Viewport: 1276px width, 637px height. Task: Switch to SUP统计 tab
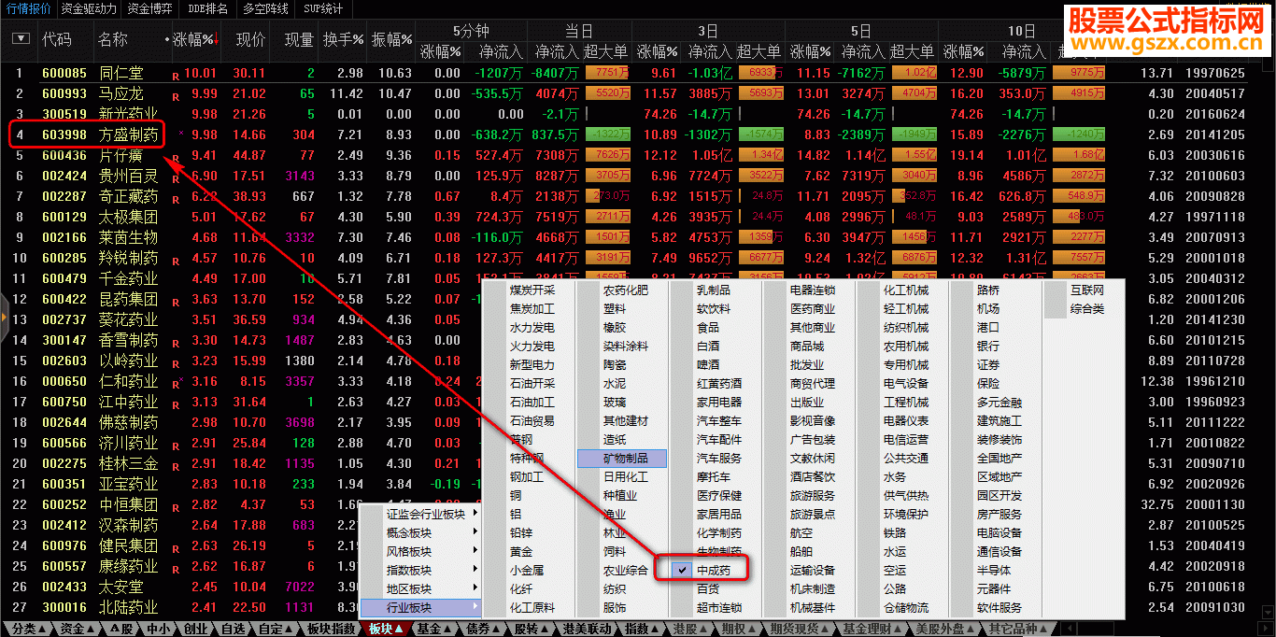point(323,8)
